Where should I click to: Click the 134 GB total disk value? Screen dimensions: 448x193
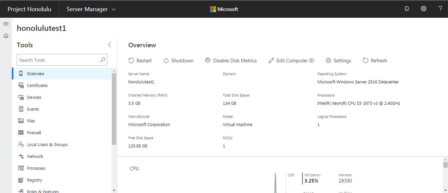click(230, 103)
